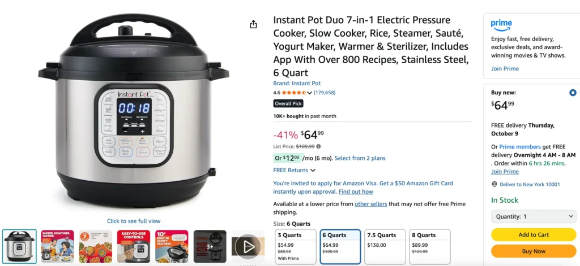The height and width of the screenshot is (266, 580).
Task: Click the Buy Now button
Action: click(534, 251)
